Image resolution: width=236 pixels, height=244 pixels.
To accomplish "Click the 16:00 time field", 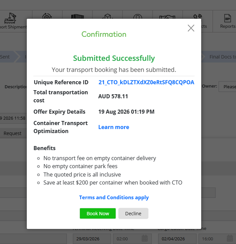I will click(x=212, y=239).
